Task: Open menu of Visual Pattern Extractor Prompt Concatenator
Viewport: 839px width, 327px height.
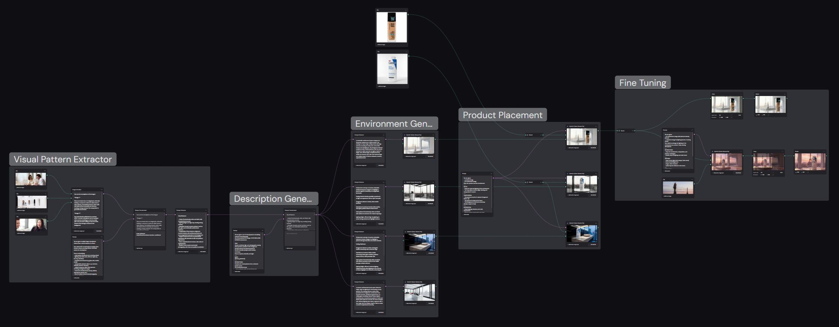Action: 164,210
